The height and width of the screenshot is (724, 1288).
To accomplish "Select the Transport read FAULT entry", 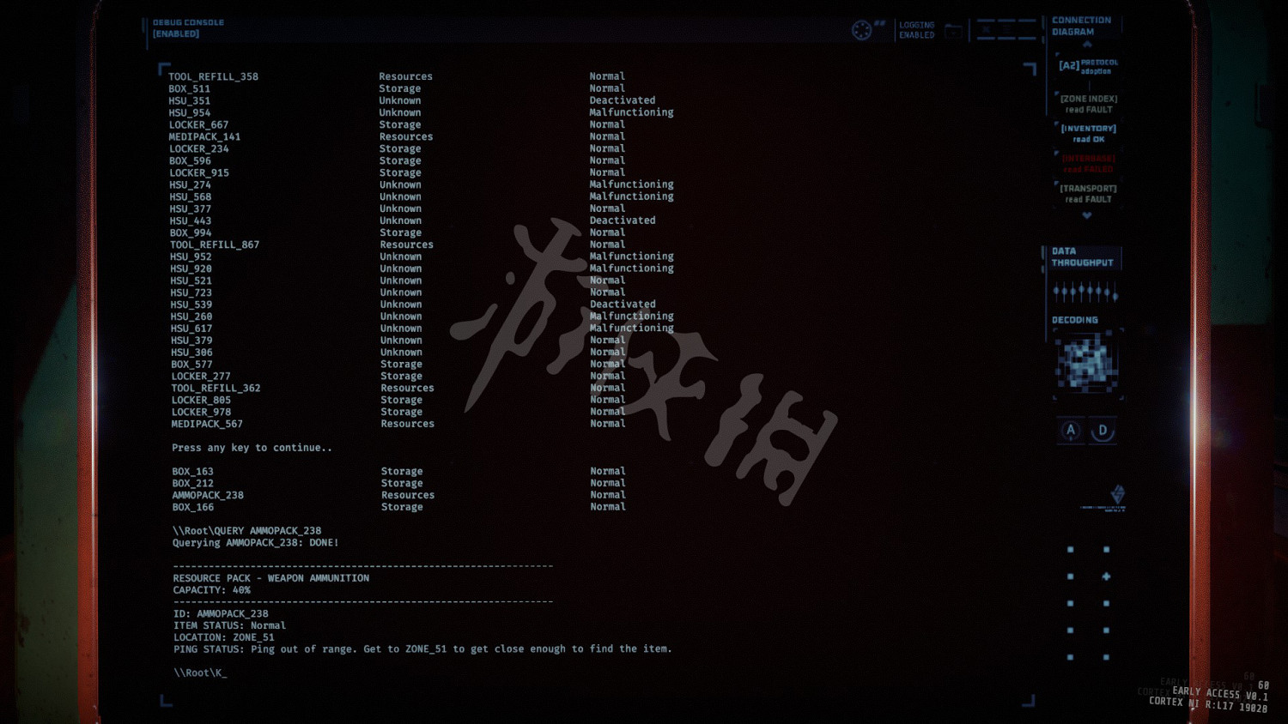I will tap(1088, 194).
